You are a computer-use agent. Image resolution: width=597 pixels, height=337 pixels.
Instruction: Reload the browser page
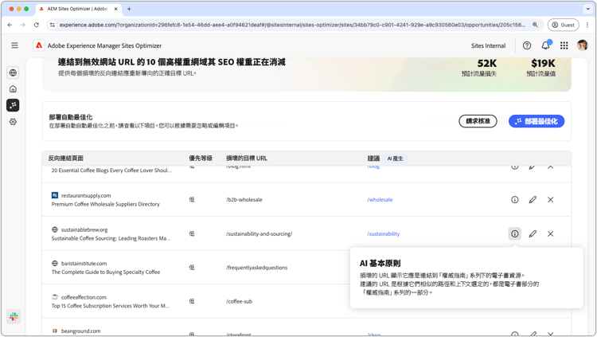(x=36, y=25)
